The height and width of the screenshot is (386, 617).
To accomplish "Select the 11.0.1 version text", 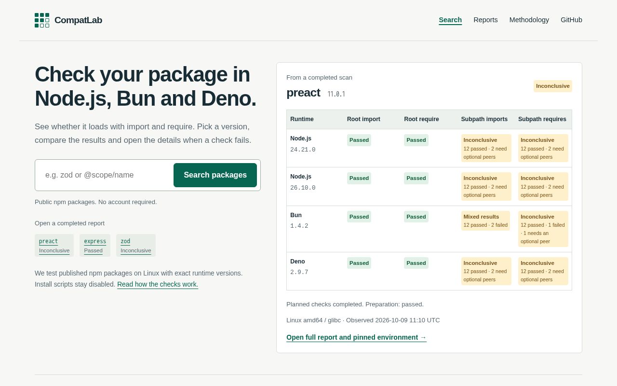I will point(336,94).
